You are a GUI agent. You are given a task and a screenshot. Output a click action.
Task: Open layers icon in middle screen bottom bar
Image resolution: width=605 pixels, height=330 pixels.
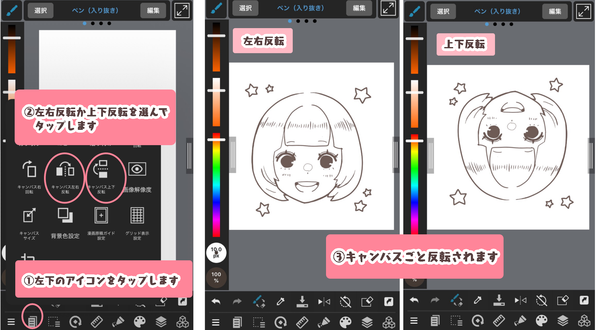[367, 322]
